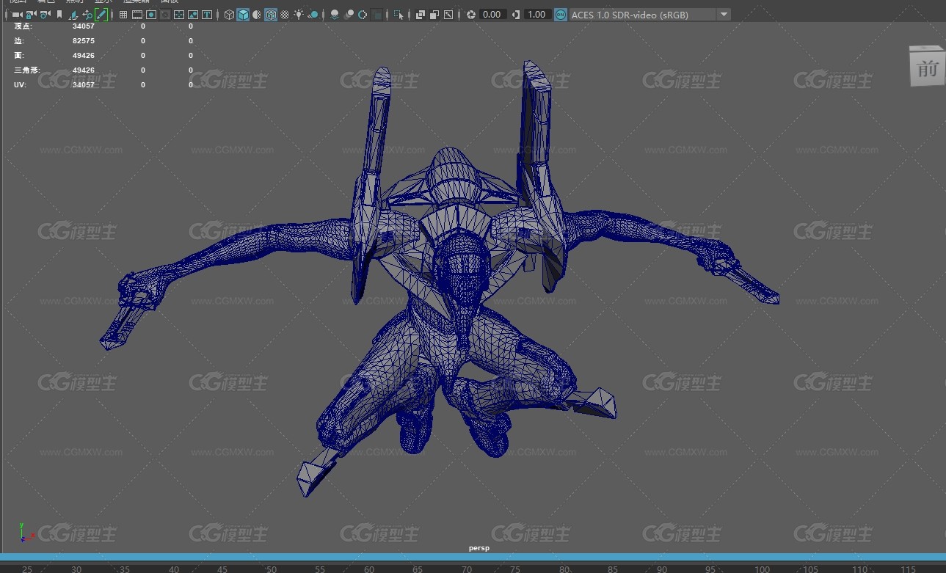Click frame 100 on the time slider
The width and height of the screenshot is (946, 573).
(x=763, y=569)
